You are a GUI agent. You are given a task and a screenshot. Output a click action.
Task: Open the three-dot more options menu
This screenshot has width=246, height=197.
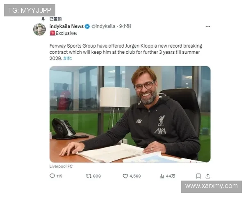click(208, 26)
